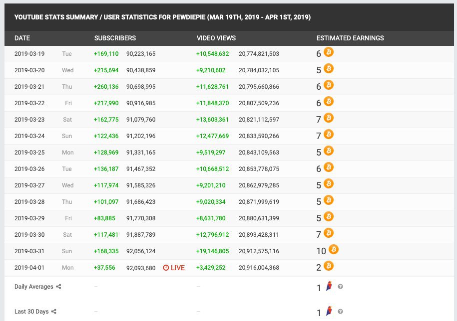Click total views 20,916,004,368
Screen dimensions: 457x321
click(x=259, y=268)
